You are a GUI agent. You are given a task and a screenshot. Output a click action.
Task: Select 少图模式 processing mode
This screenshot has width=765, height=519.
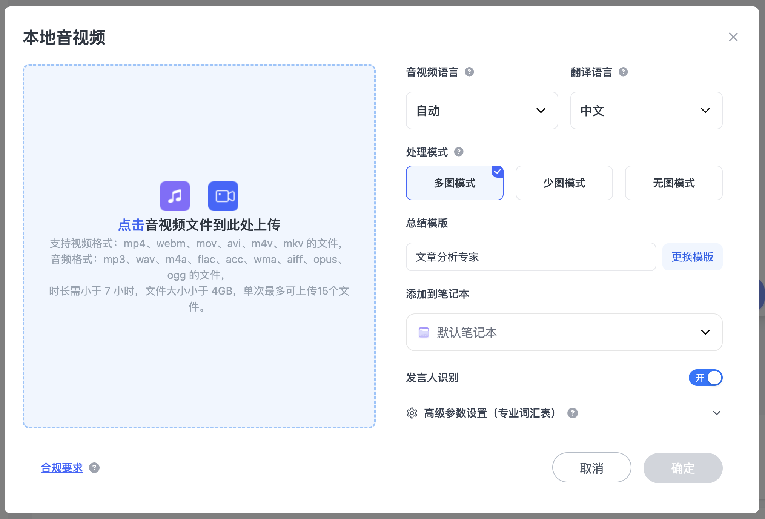(564, 183)
